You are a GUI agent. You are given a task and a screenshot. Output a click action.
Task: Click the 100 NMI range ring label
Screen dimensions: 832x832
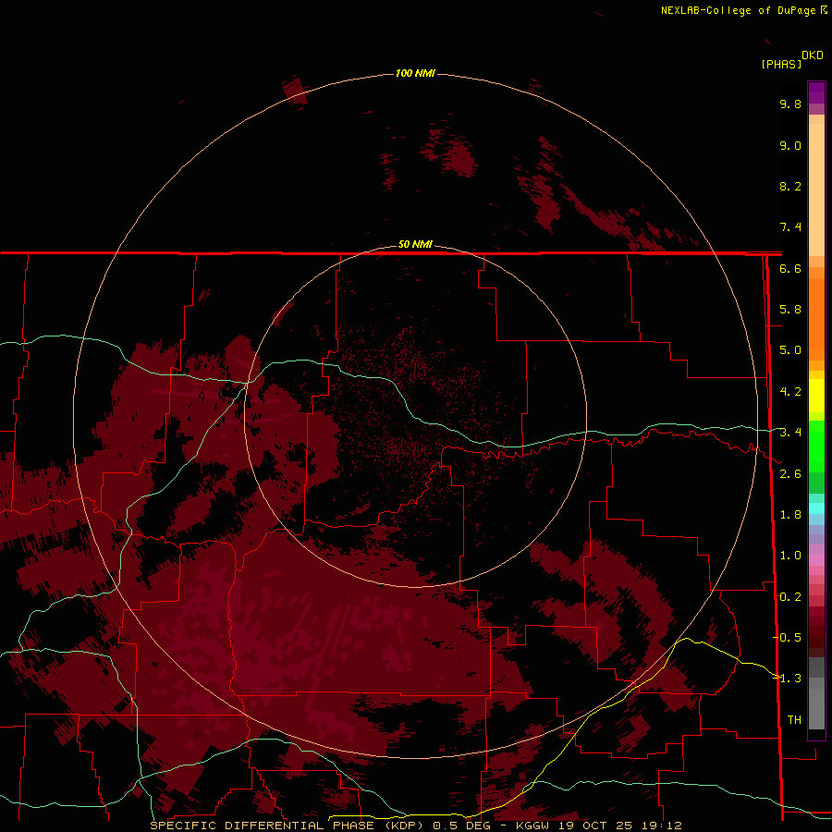(415, 73)
